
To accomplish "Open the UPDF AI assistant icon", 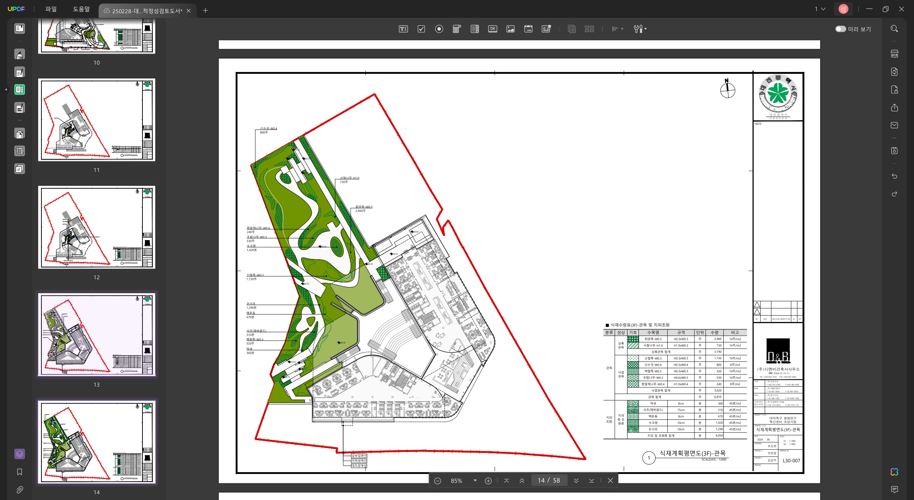I will pos(894,472).
